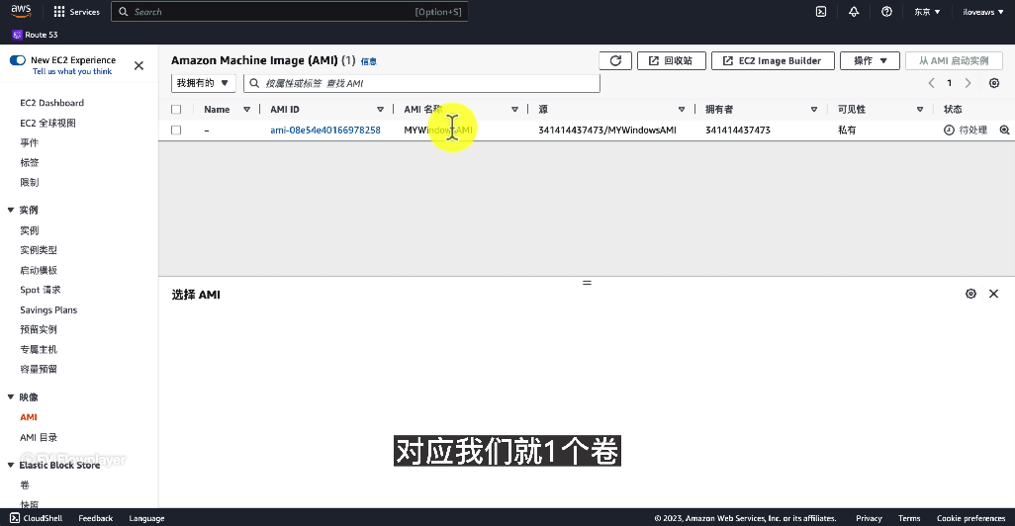Collapse the 映像 sidebar section
1015x526 pixels.
tap(10, 396)
